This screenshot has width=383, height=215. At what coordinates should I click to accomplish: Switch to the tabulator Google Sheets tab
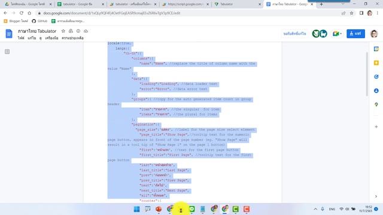(80, 4)
